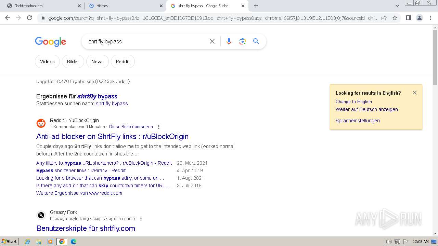This screenshot has width=438, height=246.
Task: Reload the current page
Action: coord(29,18)
